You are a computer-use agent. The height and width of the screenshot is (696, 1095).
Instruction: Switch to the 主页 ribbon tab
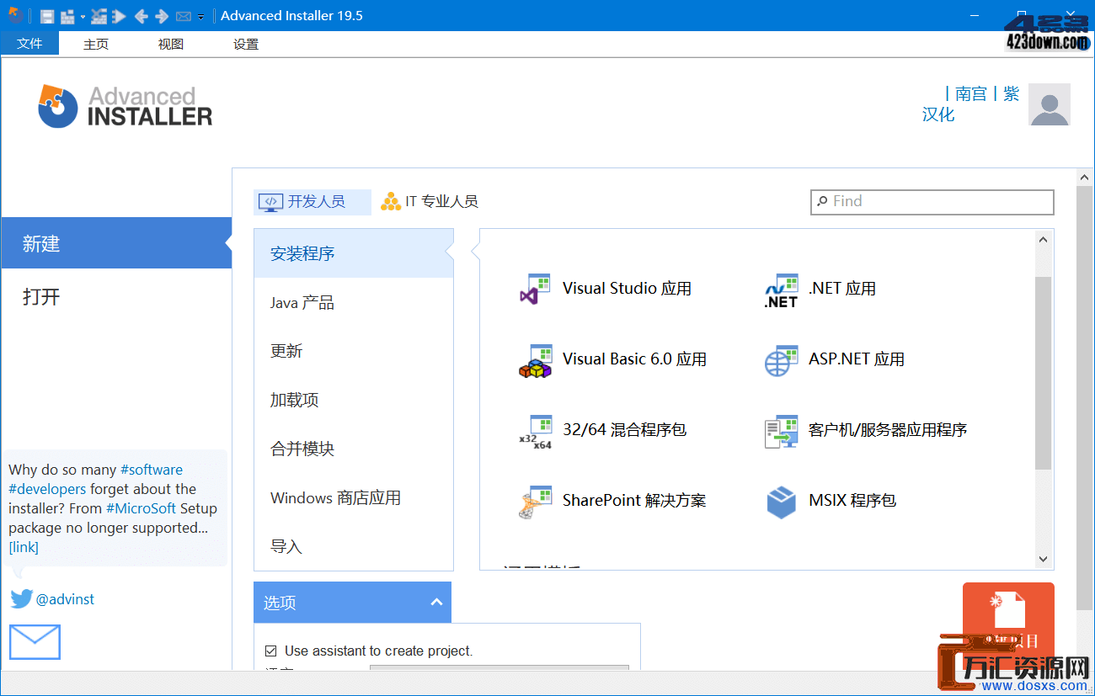96,45
